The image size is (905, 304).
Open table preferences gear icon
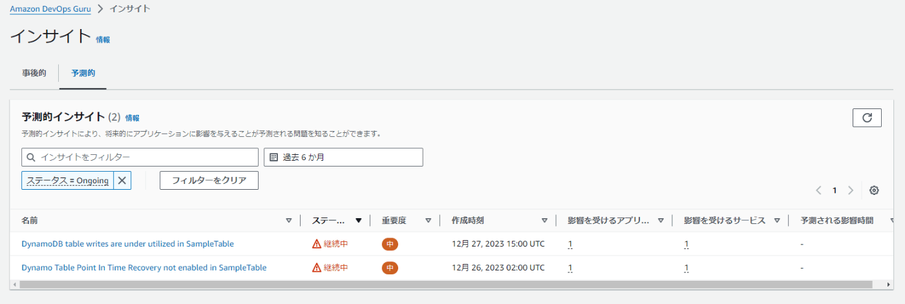pyautogui.click(x=874, y=190)
